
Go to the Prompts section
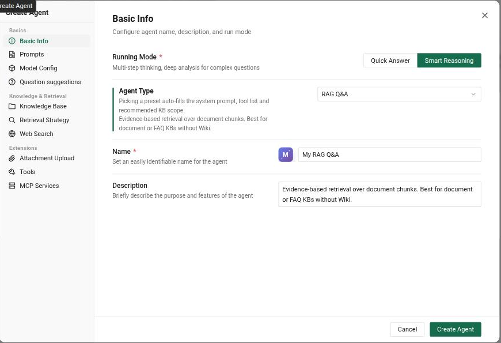coord(47,54)
